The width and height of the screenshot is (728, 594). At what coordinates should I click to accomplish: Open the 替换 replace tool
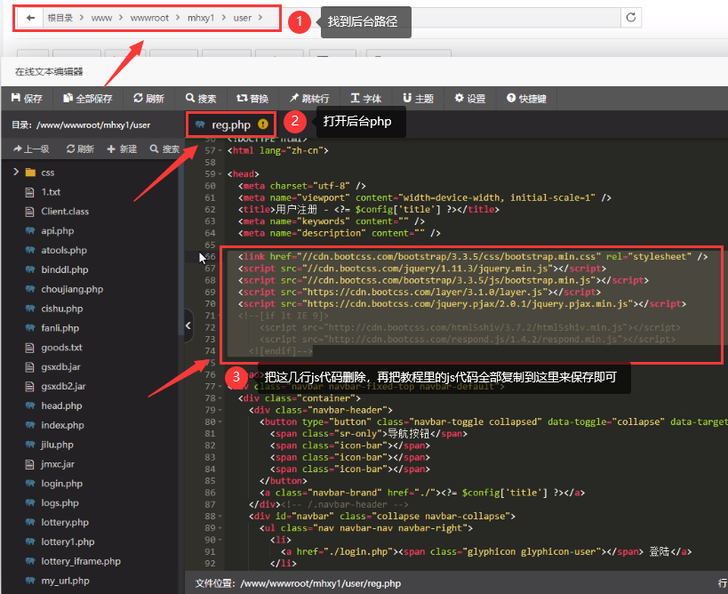(252, 98)
